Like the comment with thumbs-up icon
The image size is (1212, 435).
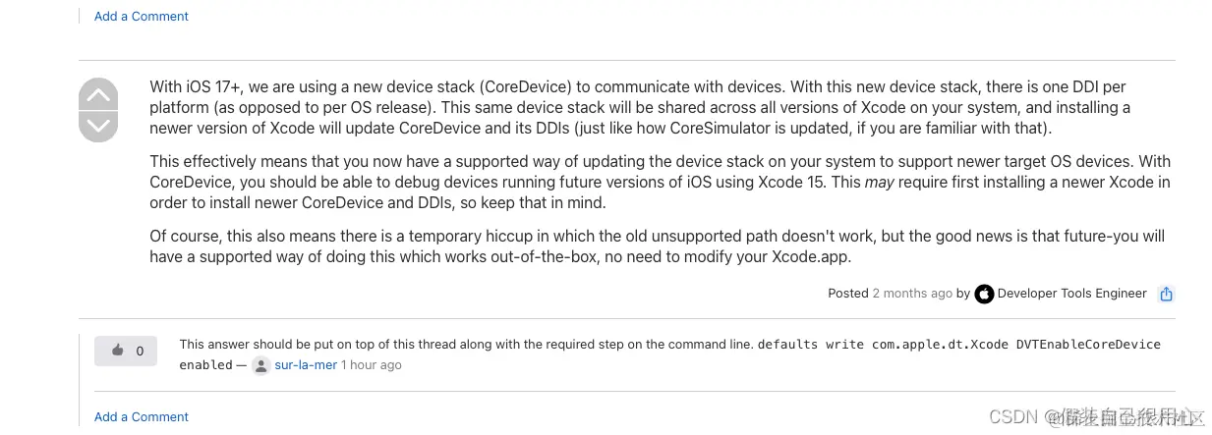pyautogui.click(x=118, y=351)
